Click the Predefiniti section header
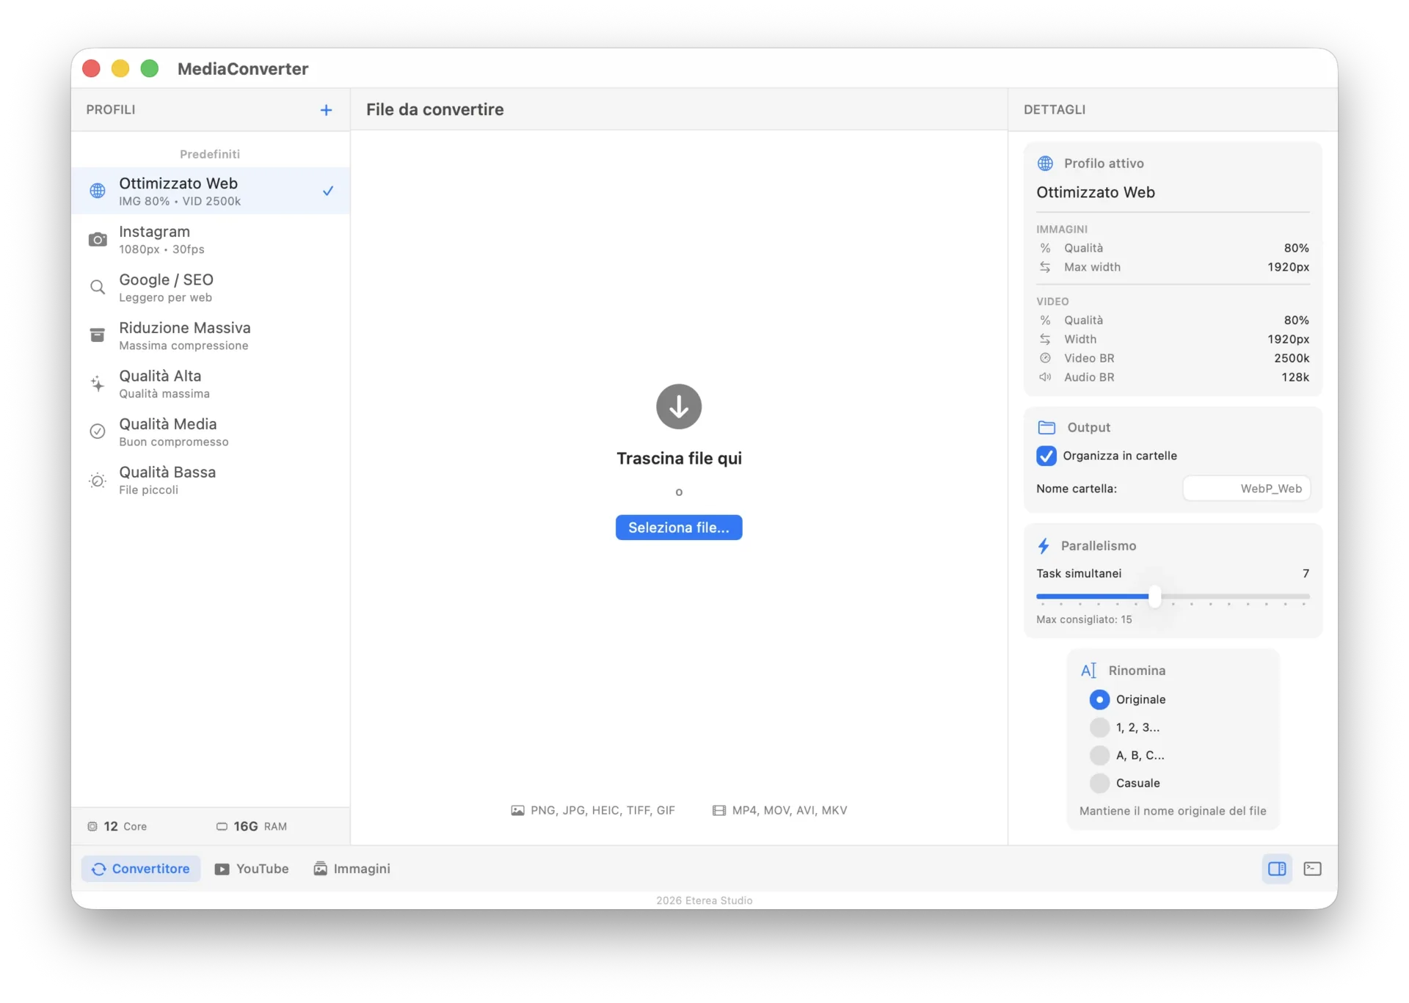The width and height of the screenshot is (1409, 1003). 210,154
